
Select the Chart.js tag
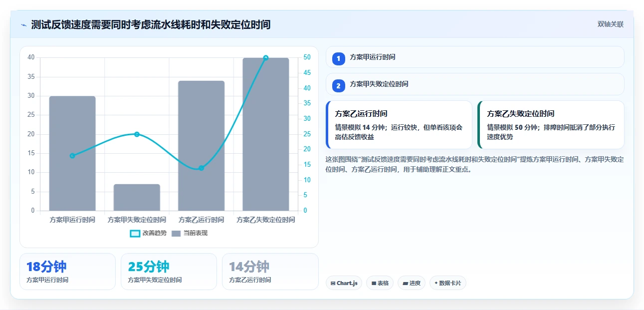(x=344, y=283)
